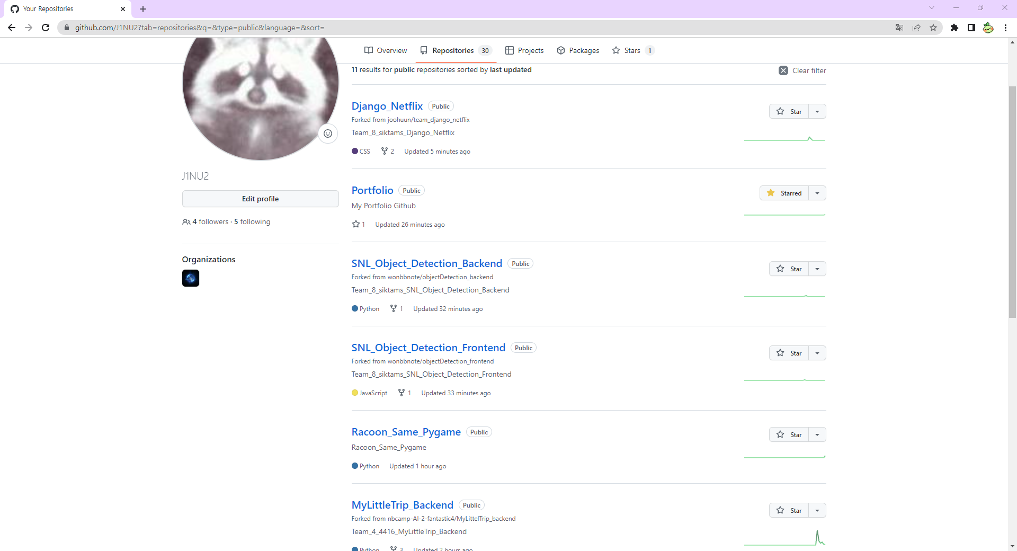The image size is (1017, 551).
Task: Reload the page with refresh icon
Action: (x=46, y=28)
